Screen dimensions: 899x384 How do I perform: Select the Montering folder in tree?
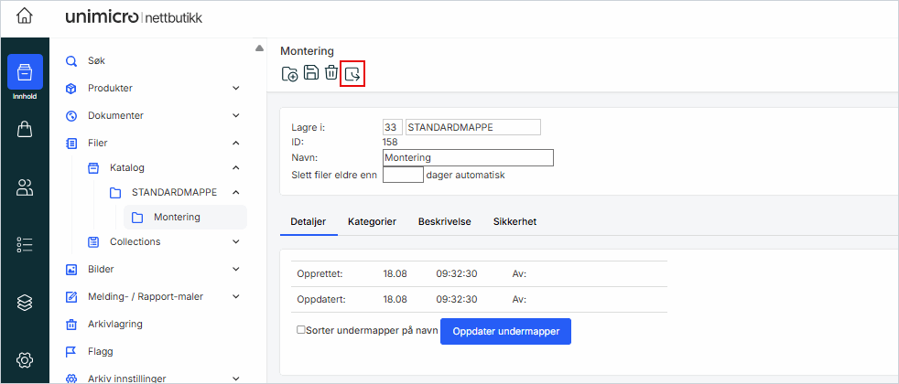coord(177,218)
